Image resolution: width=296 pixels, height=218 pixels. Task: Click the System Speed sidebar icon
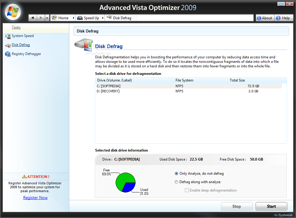[8, 36]
